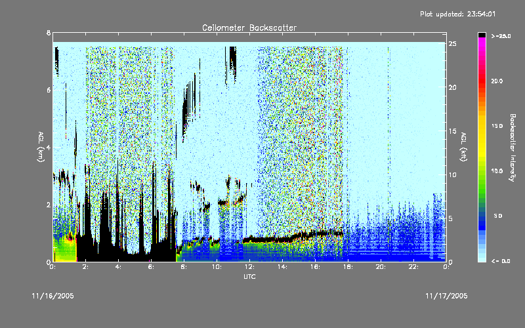
Task: Select the "Plot updated: 23:54:01" timestamp
Action: click(x=457, y=14)
